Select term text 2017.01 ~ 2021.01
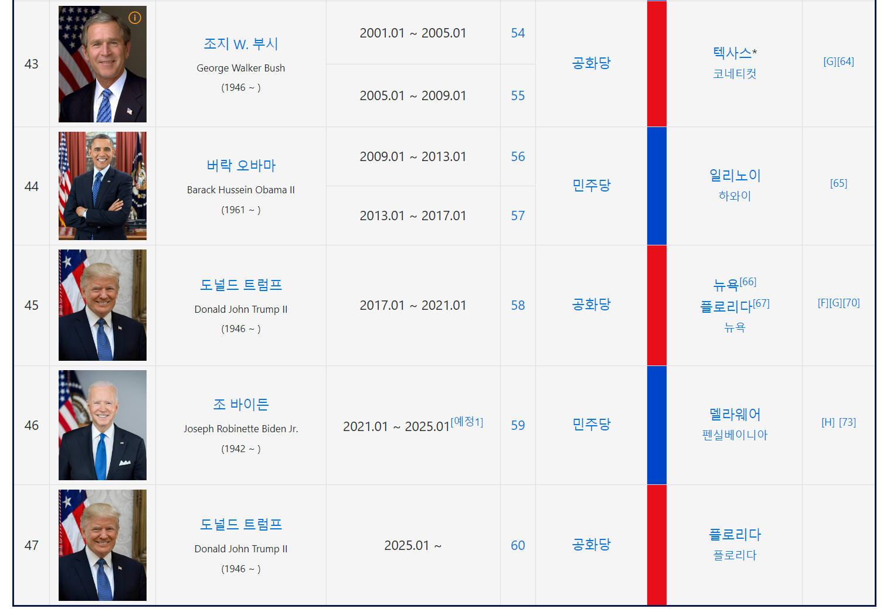 pyautogui.click(x=413, y=306)
